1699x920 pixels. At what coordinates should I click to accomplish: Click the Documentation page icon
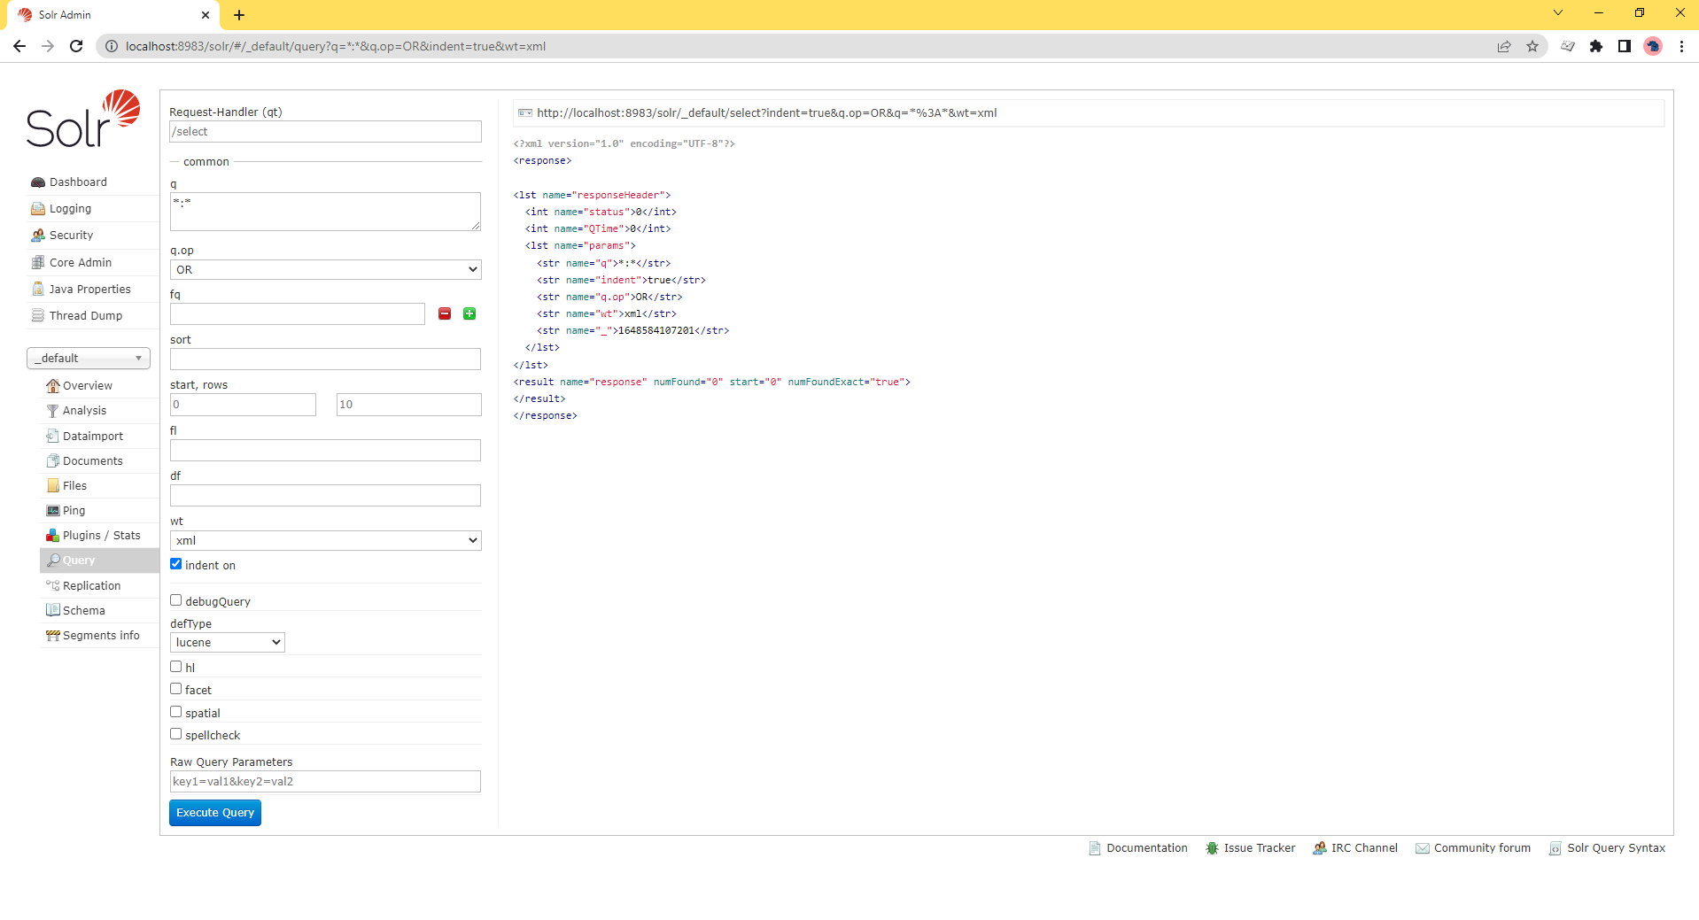coord(1095,848)
